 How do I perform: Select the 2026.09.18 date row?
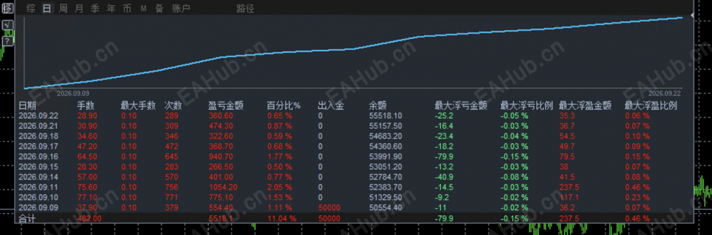pyautogui.click(x=37, y=136)
